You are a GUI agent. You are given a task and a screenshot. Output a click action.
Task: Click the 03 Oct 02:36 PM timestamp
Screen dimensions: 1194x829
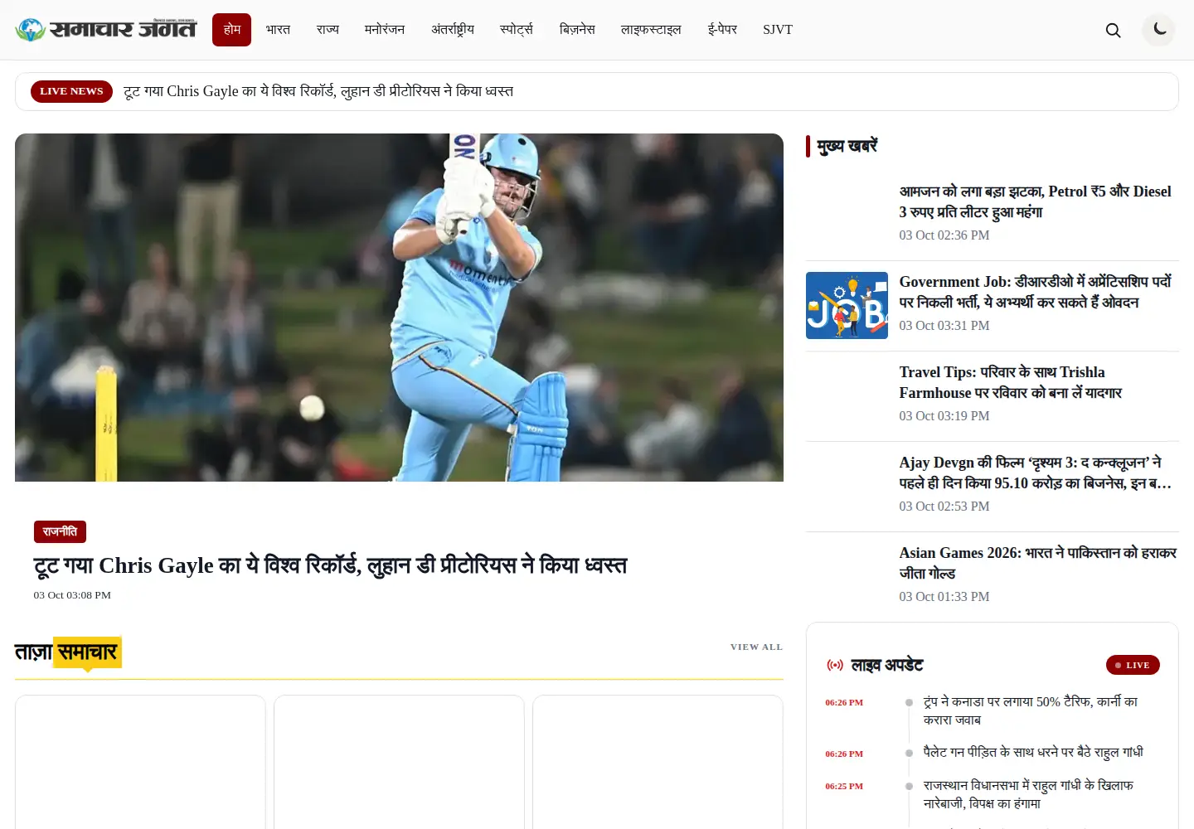(x=944, y=235)
